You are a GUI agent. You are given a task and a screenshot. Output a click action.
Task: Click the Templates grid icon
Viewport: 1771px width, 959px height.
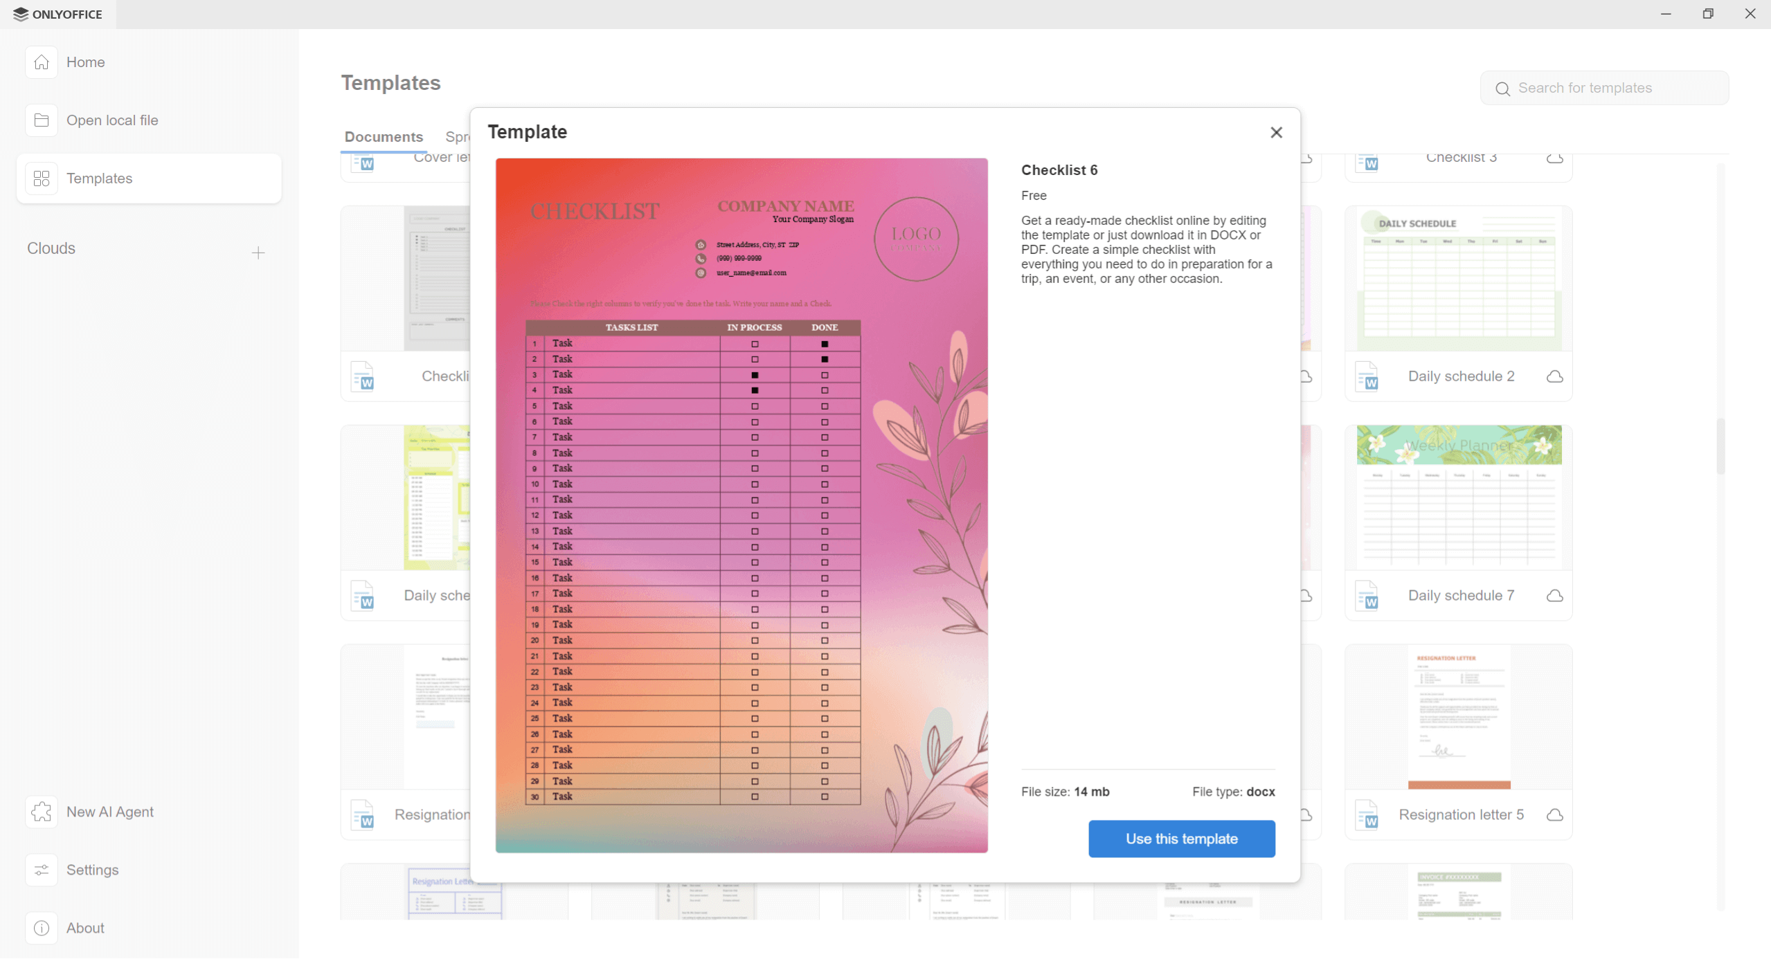[x=42, y=179]
